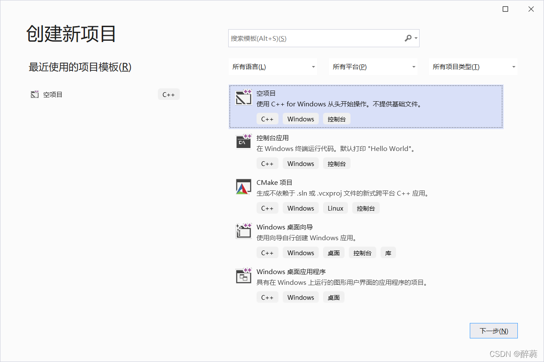Click the 控制台 tag under Windows 桌面向导
Screen dimensions: 544x362
pyautogui.click(x=363, y=253)
